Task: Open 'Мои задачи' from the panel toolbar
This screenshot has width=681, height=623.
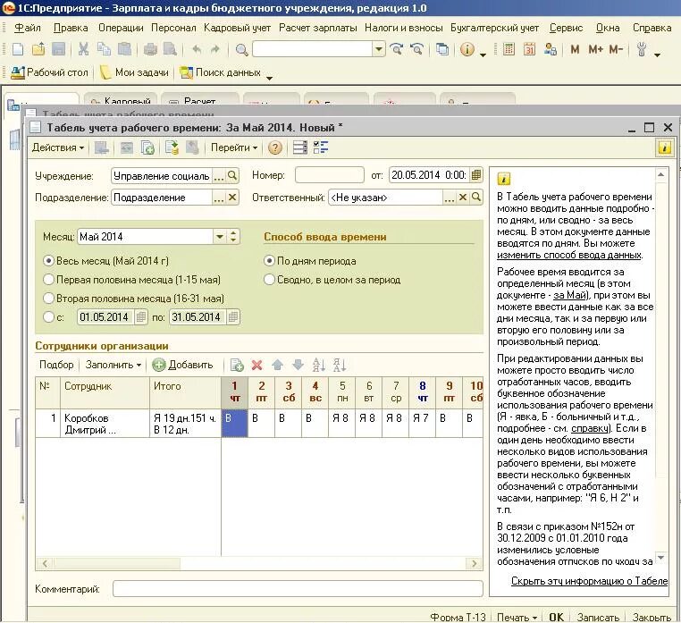Action: [x=134, y=72]
